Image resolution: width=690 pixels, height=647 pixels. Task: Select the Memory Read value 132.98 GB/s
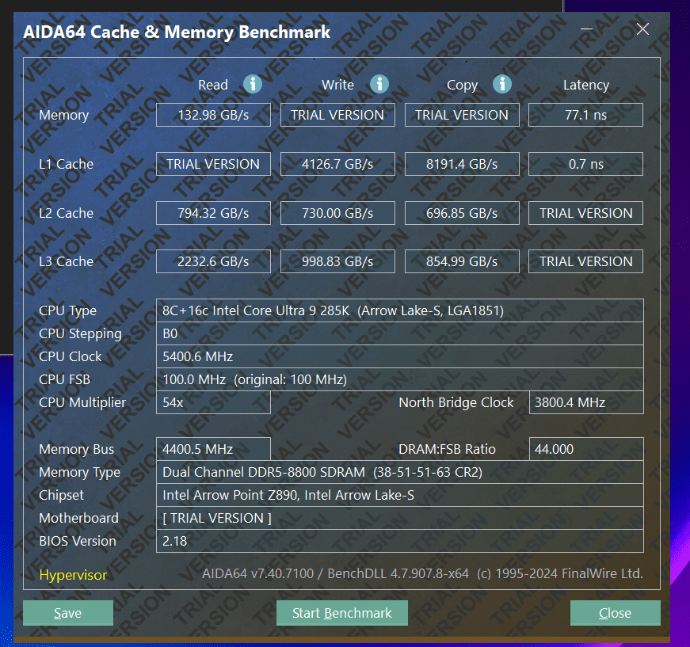coord(213,115)
